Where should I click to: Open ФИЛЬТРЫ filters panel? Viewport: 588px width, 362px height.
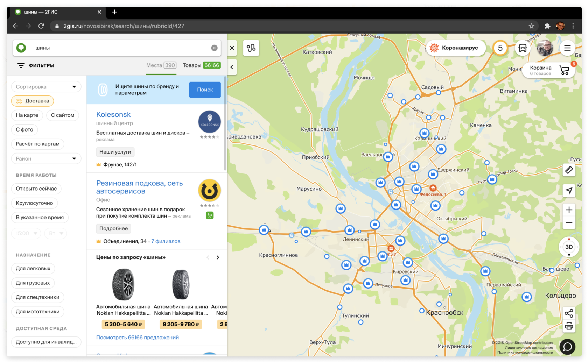(36, 65)
